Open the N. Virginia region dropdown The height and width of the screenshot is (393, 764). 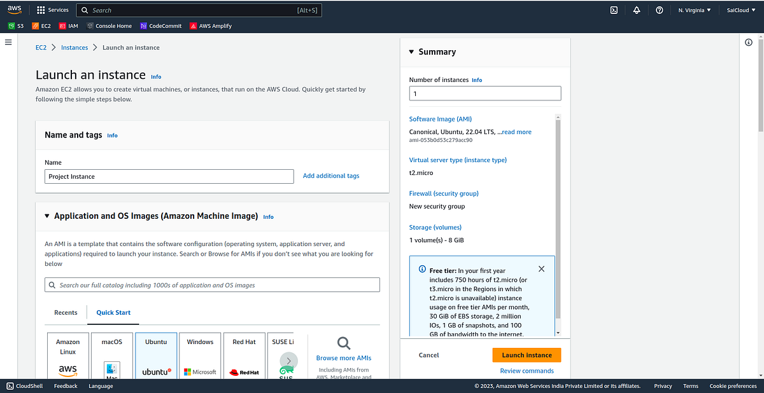coord(693,10)
